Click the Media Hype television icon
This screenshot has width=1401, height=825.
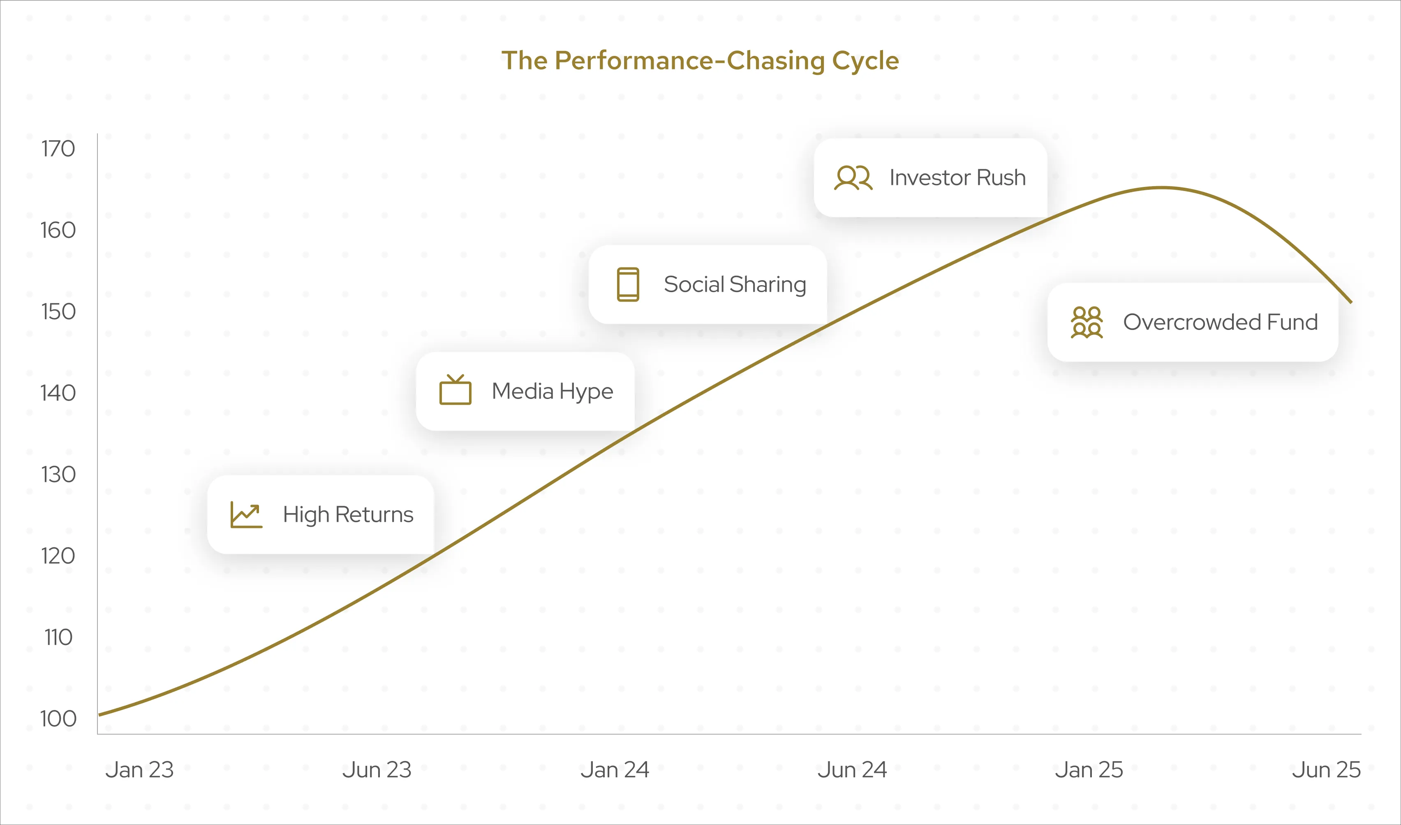pyautogui.click(x=455, y=390)
